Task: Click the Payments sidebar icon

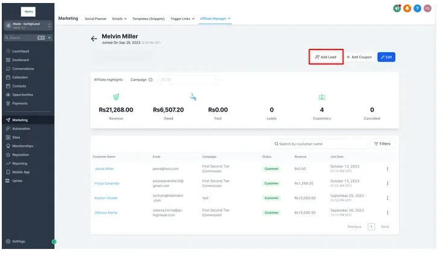Action: click(x=8, y=104)
